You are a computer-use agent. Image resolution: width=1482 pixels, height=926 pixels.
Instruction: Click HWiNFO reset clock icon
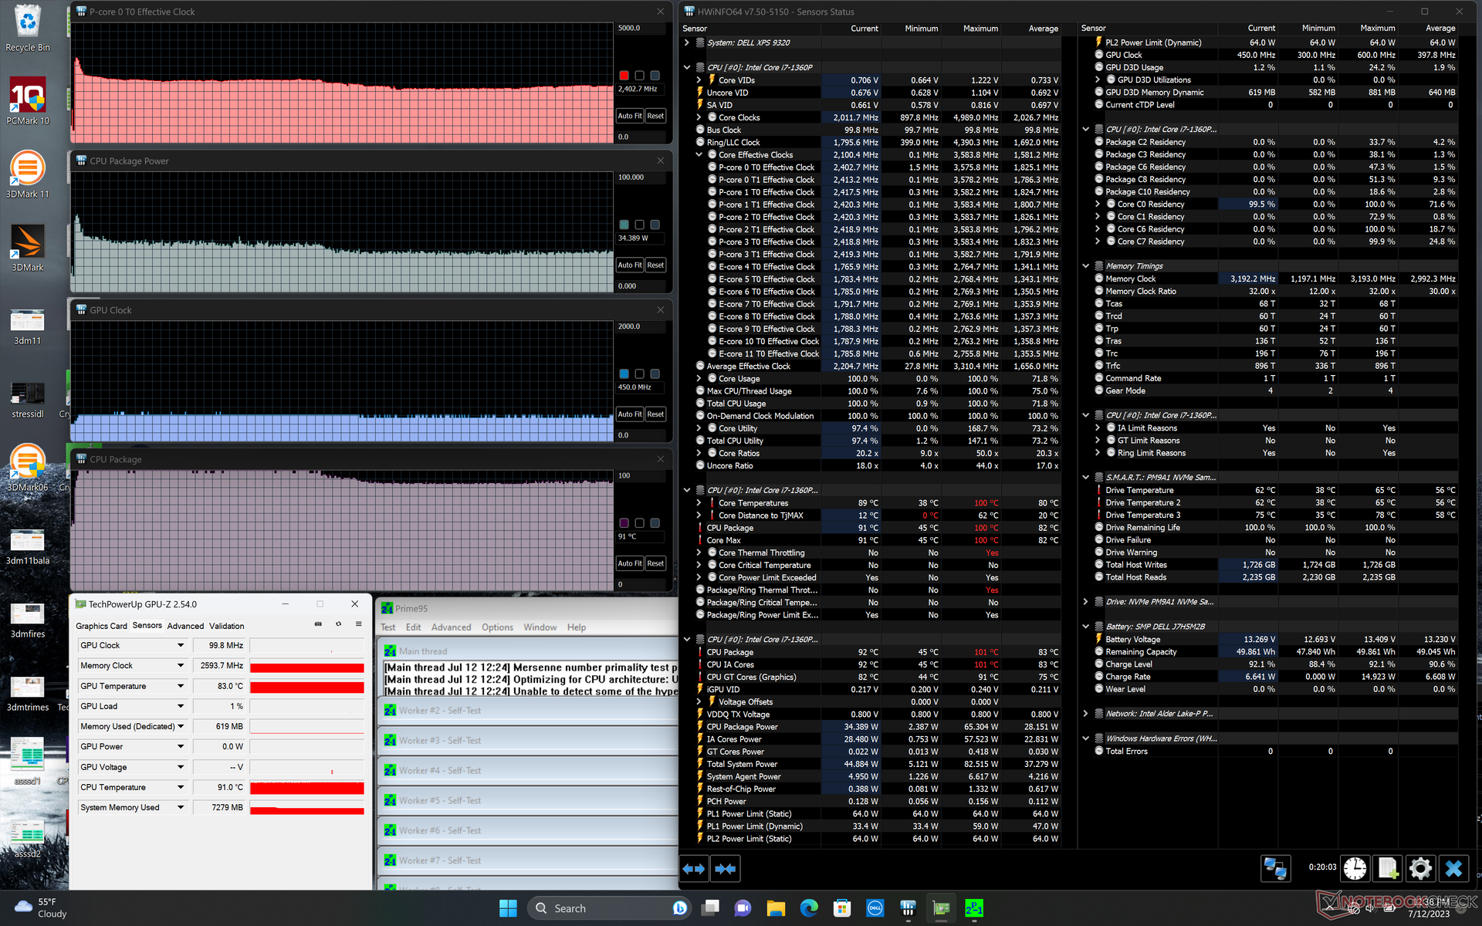1354,869
